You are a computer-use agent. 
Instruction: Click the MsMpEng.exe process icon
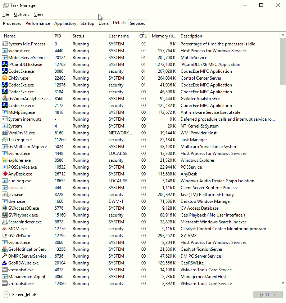(x=5, y=112)
